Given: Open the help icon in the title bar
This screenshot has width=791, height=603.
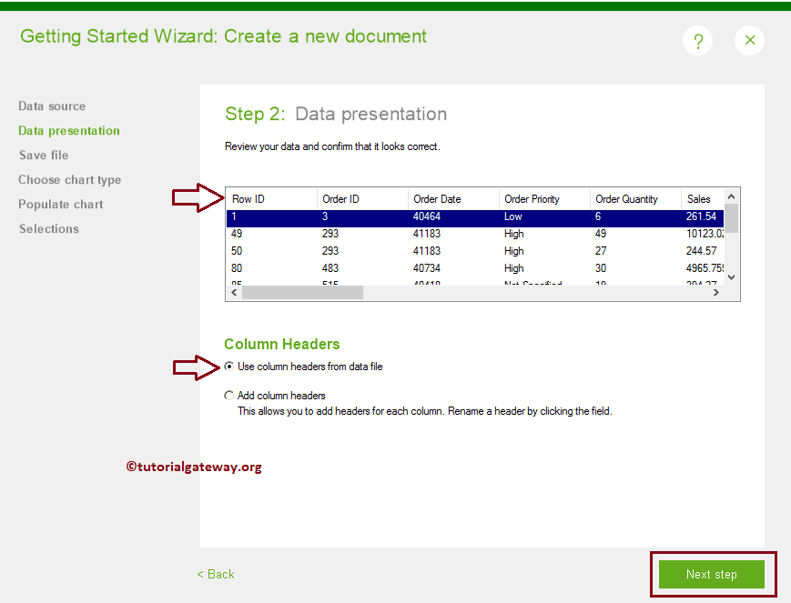Looking at the screenshot, I should click(x=697, y=40).
